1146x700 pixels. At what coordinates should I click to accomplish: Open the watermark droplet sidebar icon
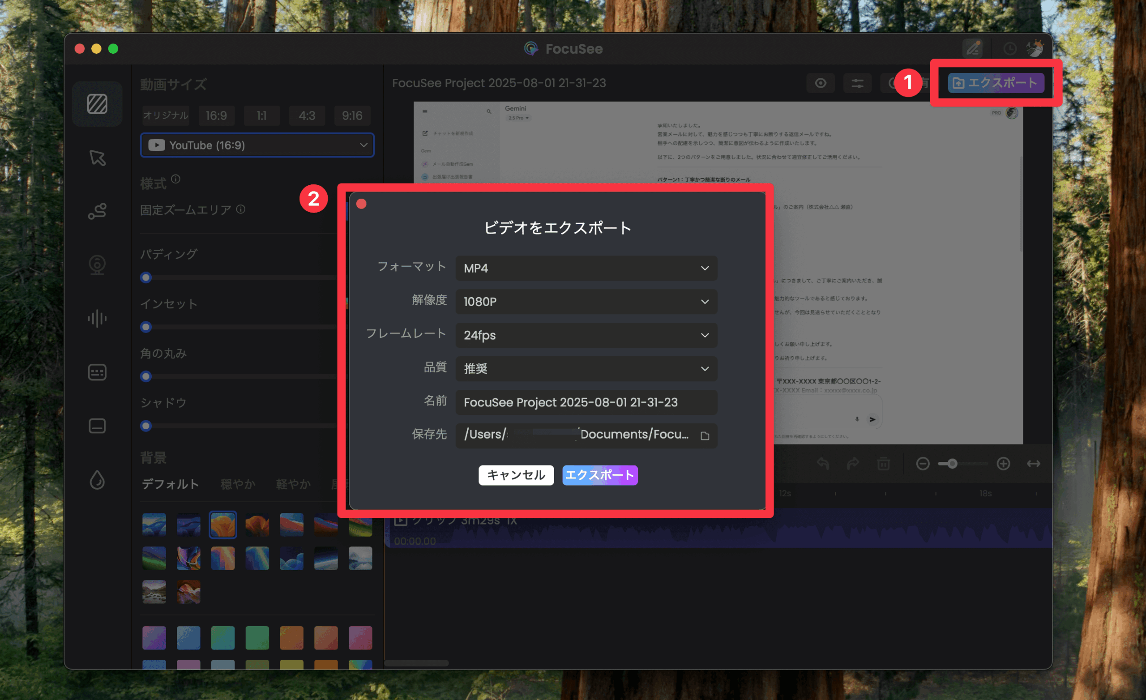pyautogui.click(x=97, y=479)
